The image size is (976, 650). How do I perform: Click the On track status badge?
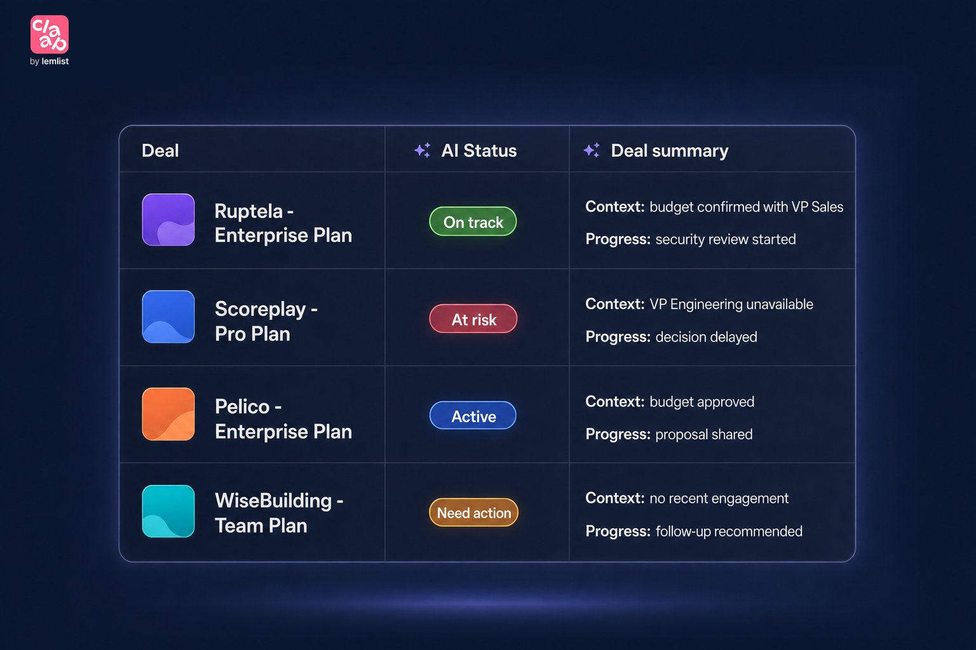tap(473, 222)
